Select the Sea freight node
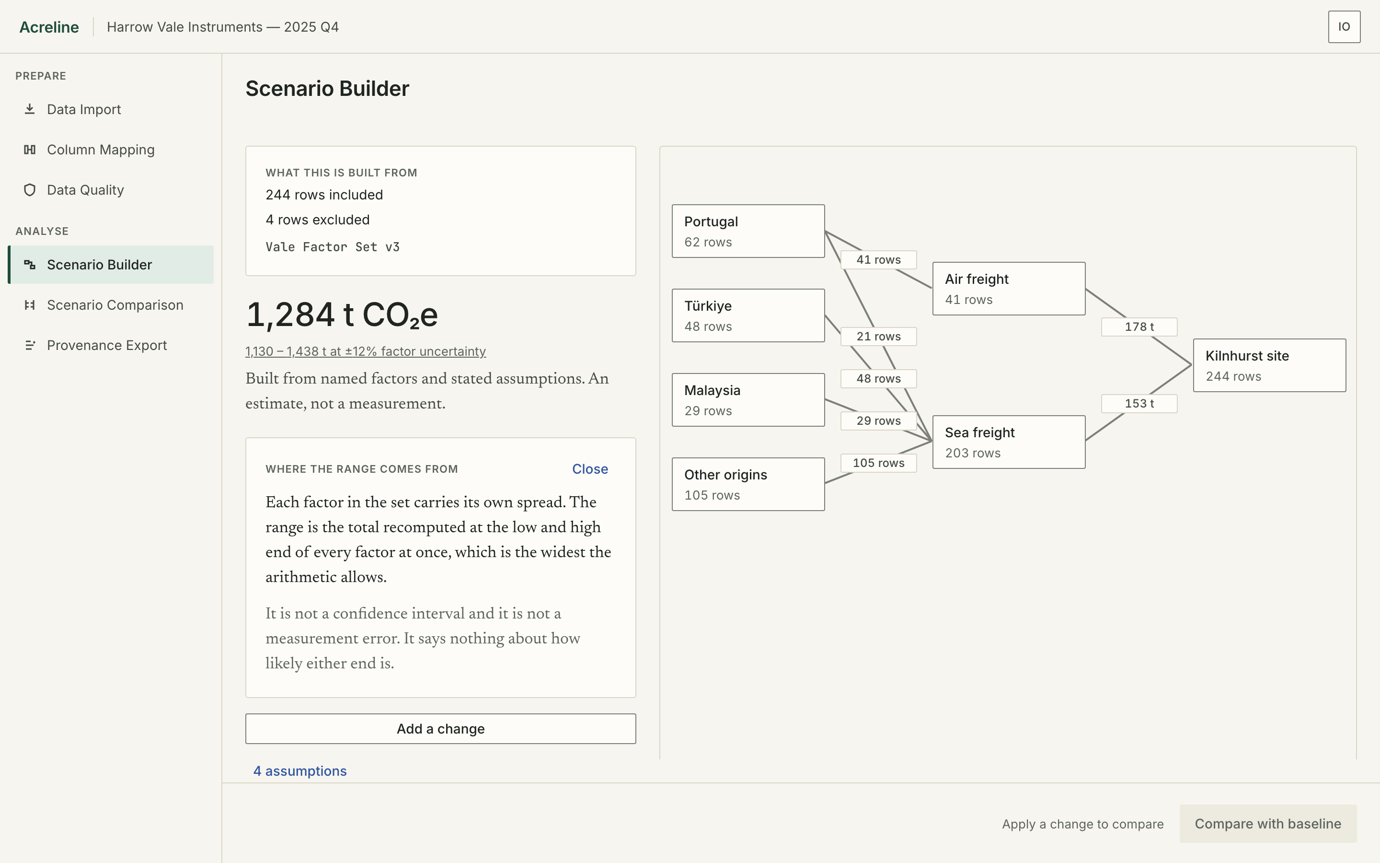This screenshot has height=863, width=1380. [x=1009, y=443]
